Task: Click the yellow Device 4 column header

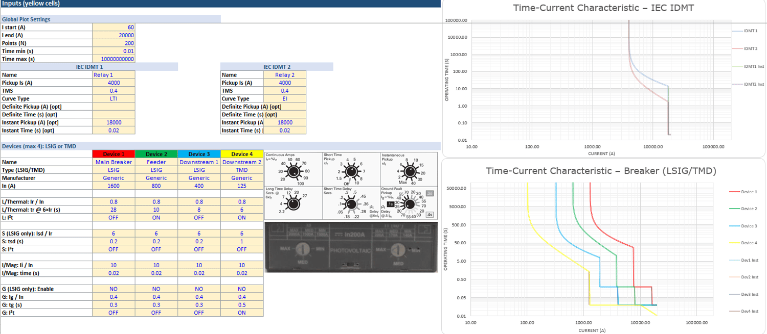Action: coord(242,154)
